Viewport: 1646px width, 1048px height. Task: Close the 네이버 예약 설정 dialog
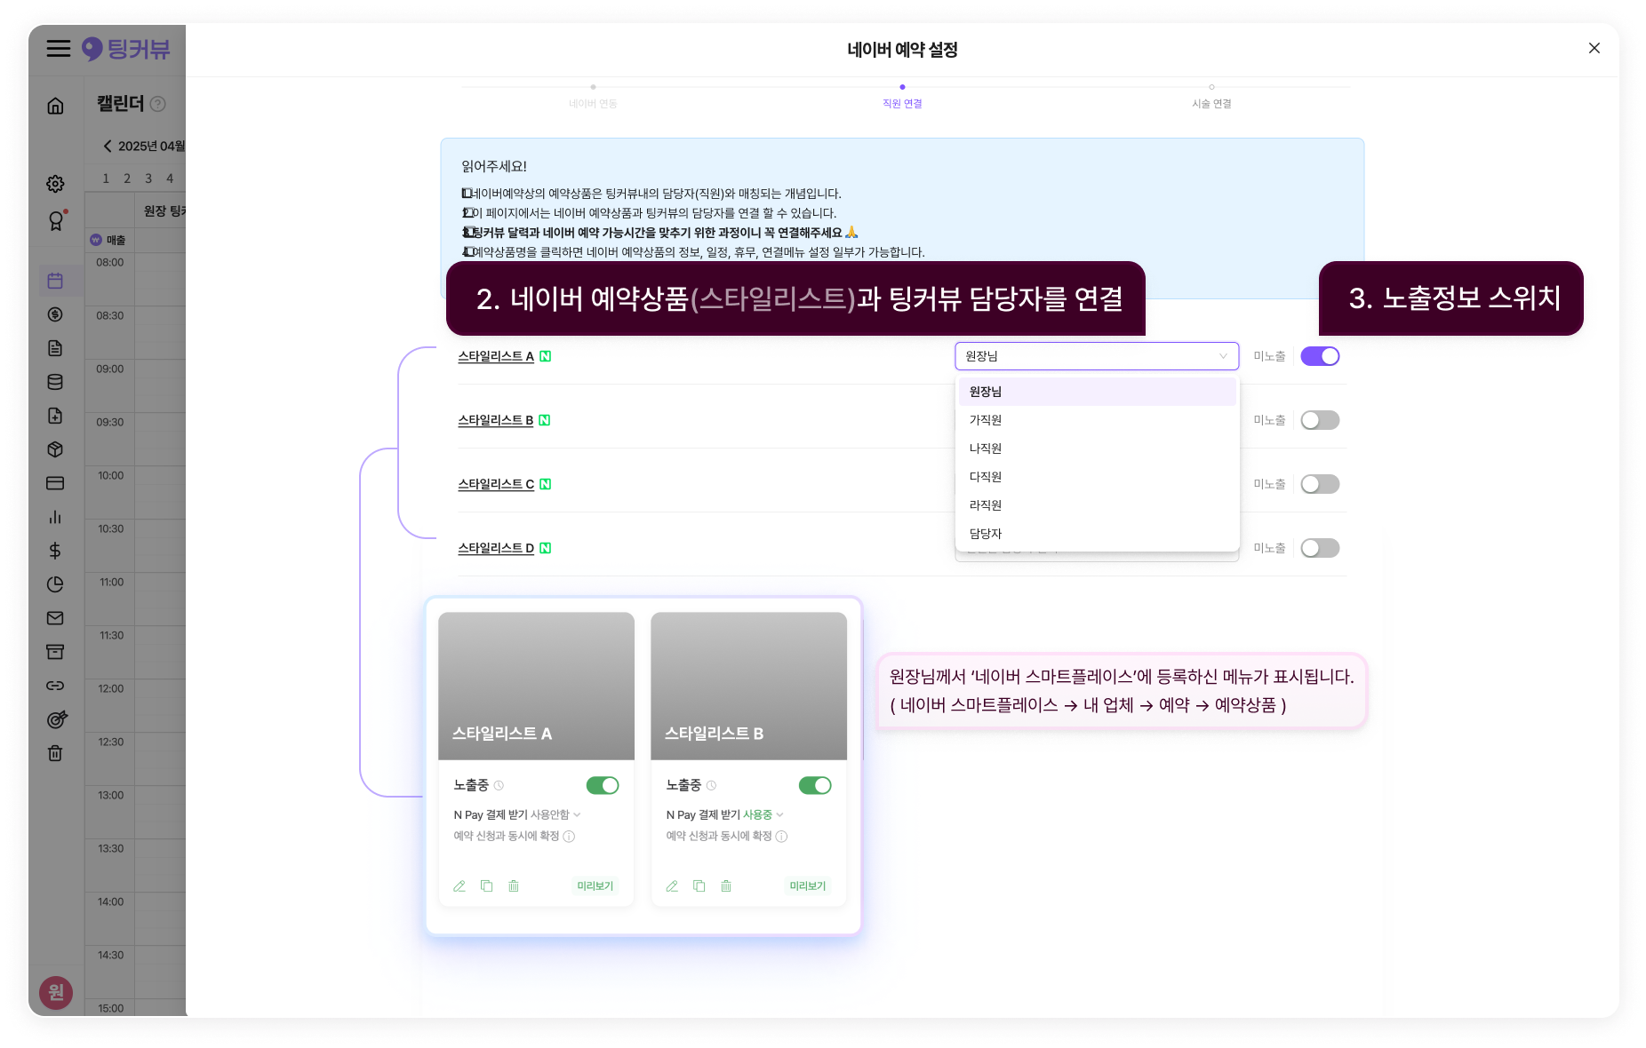1594,48
